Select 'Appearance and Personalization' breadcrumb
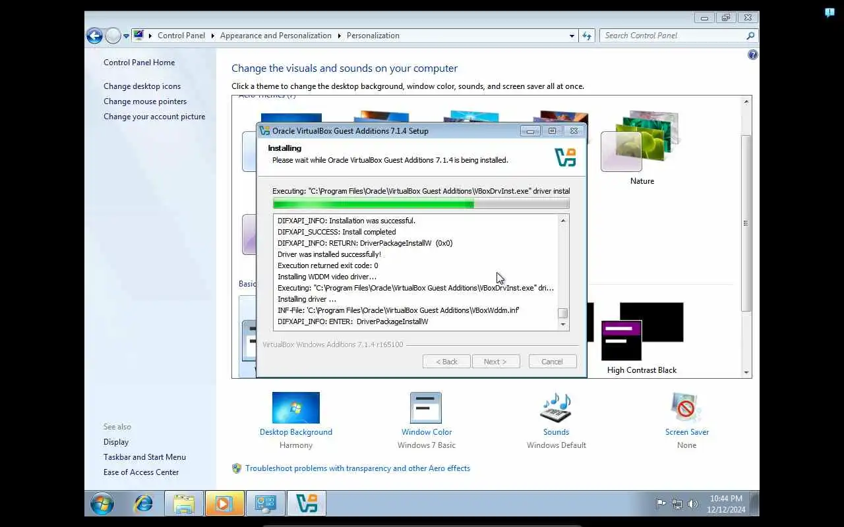Image resolution: width=844 pixels, height=527 pixels. point(276,36)
